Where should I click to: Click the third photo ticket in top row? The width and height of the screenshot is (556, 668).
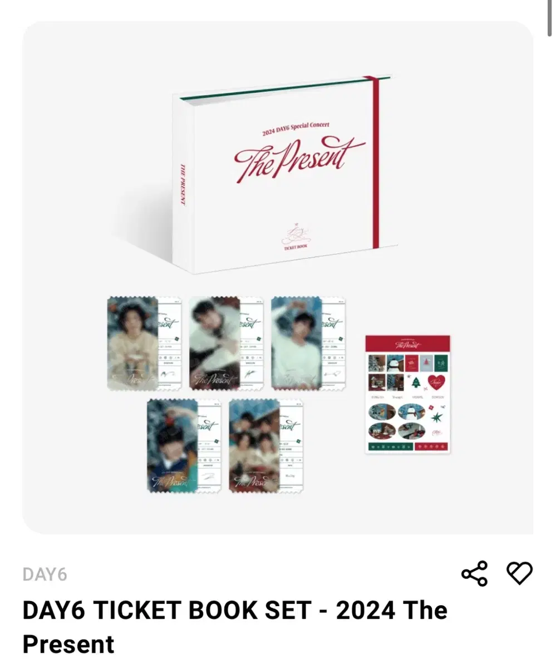308,343
